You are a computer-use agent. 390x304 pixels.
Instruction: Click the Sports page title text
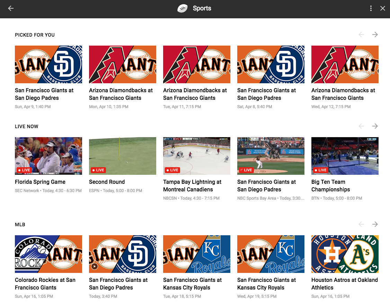[x=202, y=8]
